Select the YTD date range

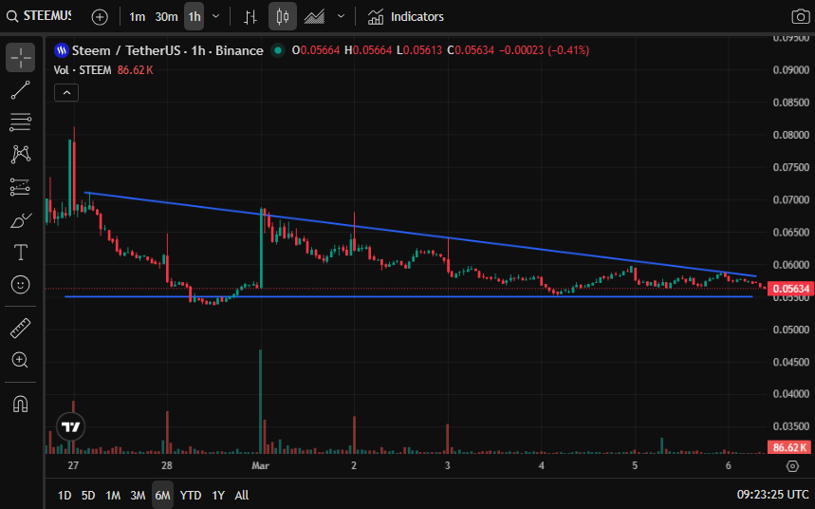point(191,495)
